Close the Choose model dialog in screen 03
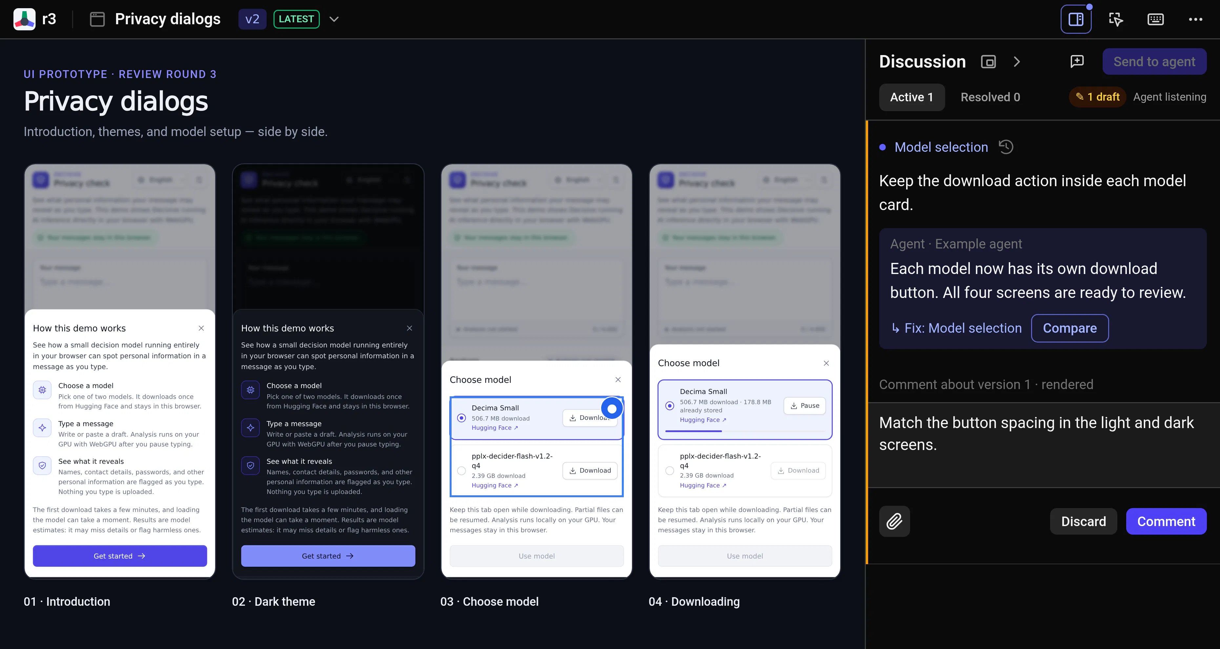Image resolution: width=1220 pixels, height=649 pixels. pos(618,380)
